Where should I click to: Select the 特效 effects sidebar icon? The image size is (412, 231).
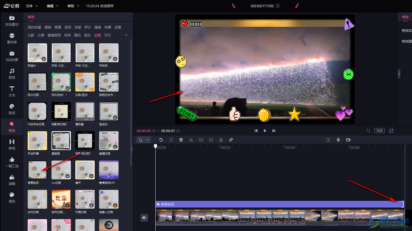[12, 127]
